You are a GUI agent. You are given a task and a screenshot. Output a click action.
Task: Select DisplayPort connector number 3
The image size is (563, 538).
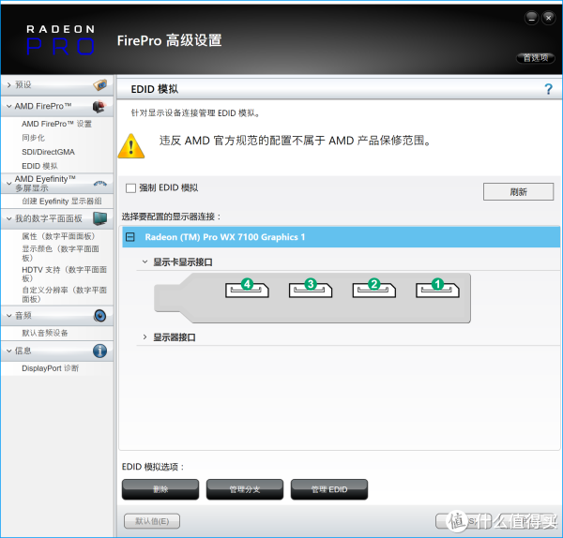pos(311,289)
